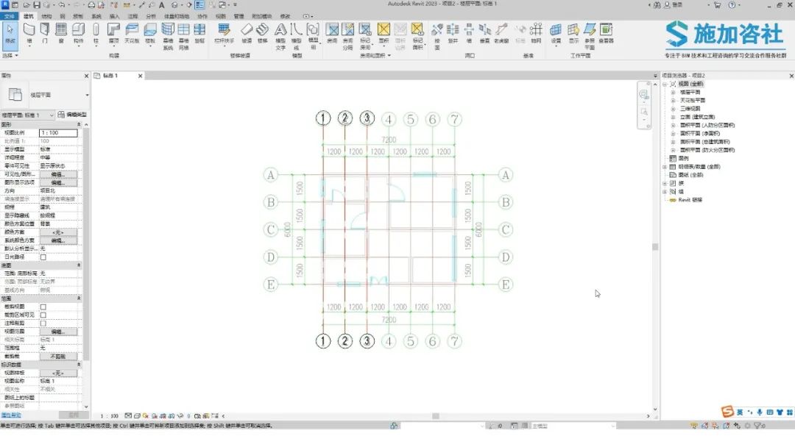Click the 视图比例 1 : 100 field
The width and height of the screenshot is (795, 447).
[x=58, y=132]
